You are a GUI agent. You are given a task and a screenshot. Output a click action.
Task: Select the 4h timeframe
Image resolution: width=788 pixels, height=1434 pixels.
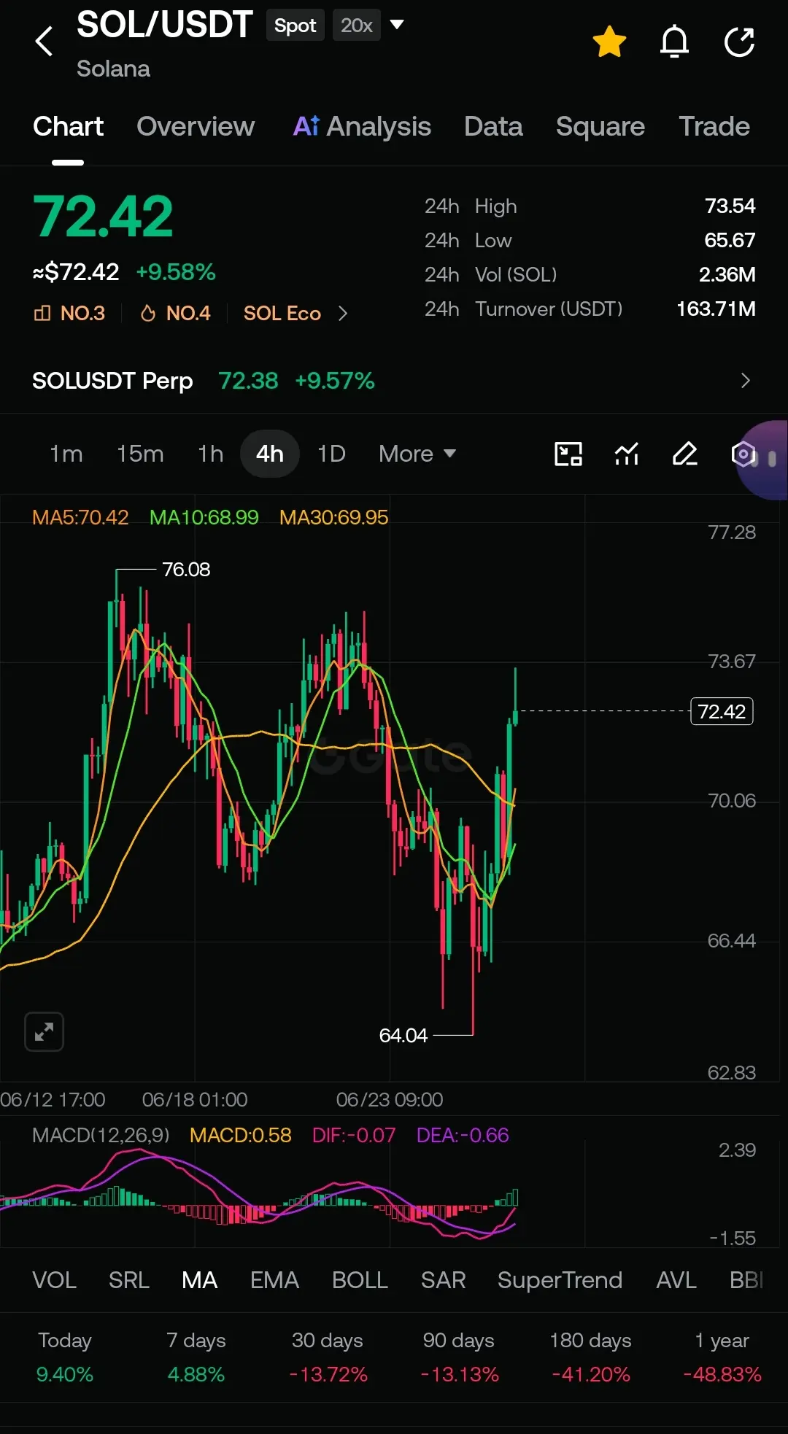point(270,454)
